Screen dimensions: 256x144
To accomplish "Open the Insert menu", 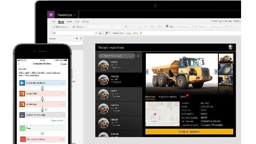I will [69, 22].
